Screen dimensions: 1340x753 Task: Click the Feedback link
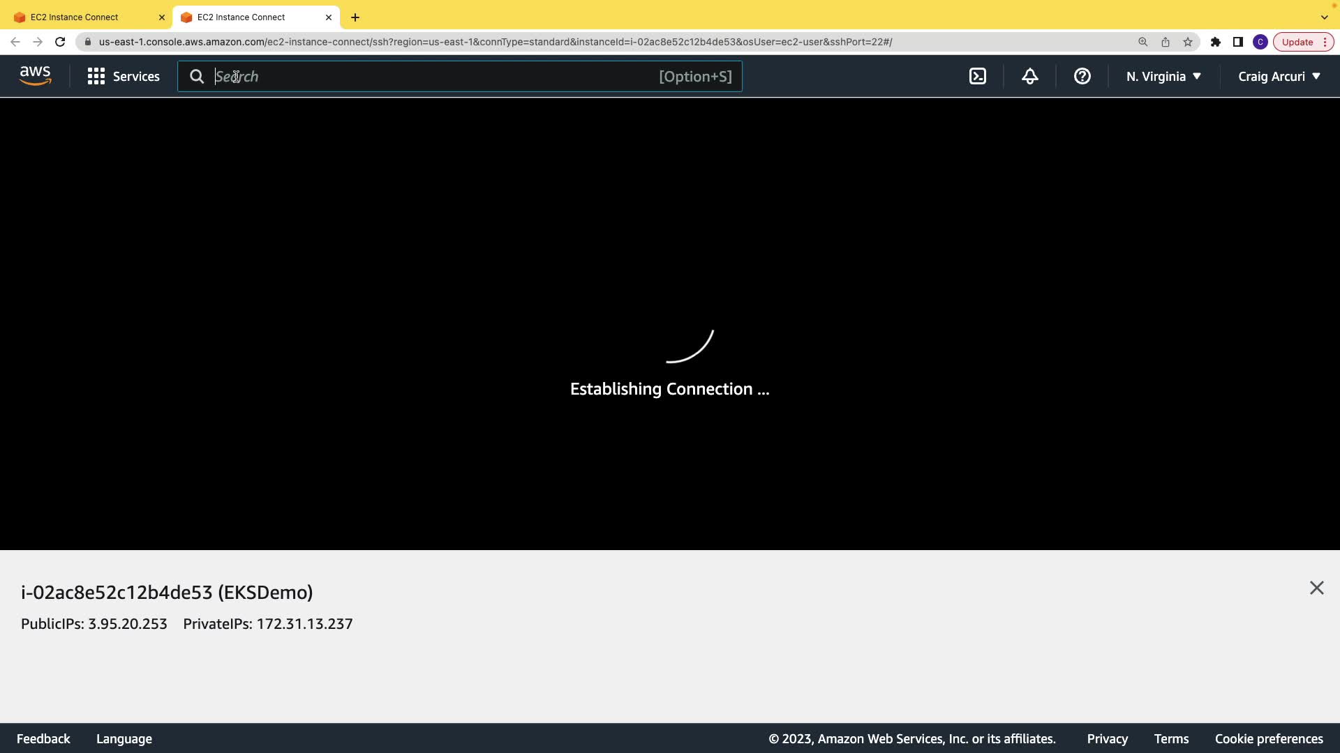pos(43,738)
